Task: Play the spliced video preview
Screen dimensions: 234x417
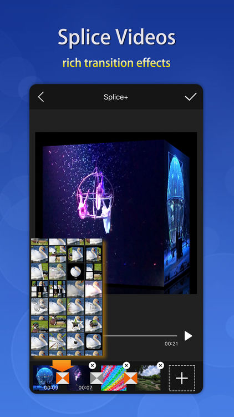Action: (188, 336)
